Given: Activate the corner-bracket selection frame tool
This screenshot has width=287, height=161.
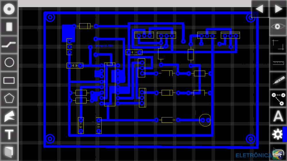Looking at the screenshot, I should pyautogui.click(x=278, y=45).
